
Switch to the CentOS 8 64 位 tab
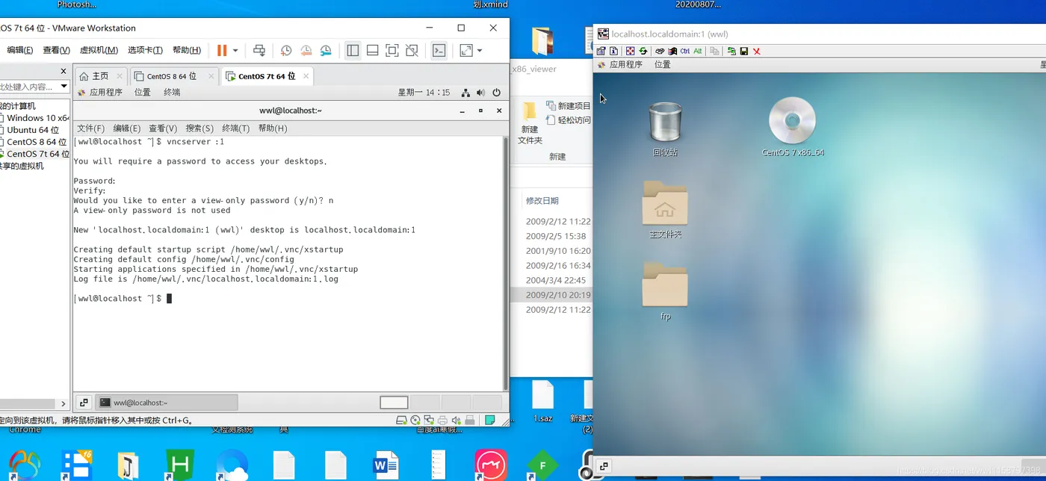coord(171,76)
